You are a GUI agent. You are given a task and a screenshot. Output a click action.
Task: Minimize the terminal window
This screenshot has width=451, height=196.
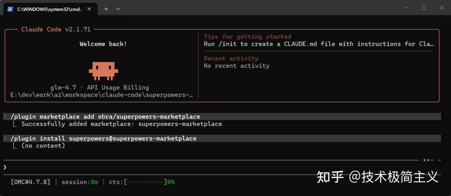(406, 8)
